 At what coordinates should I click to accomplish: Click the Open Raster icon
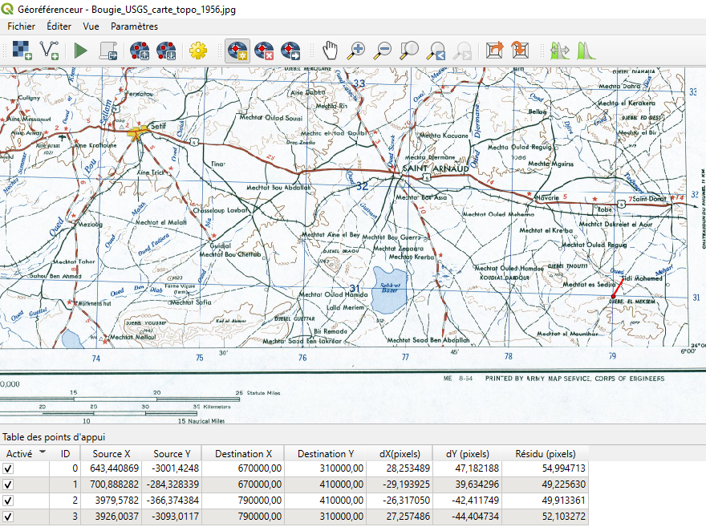(22, 51)
